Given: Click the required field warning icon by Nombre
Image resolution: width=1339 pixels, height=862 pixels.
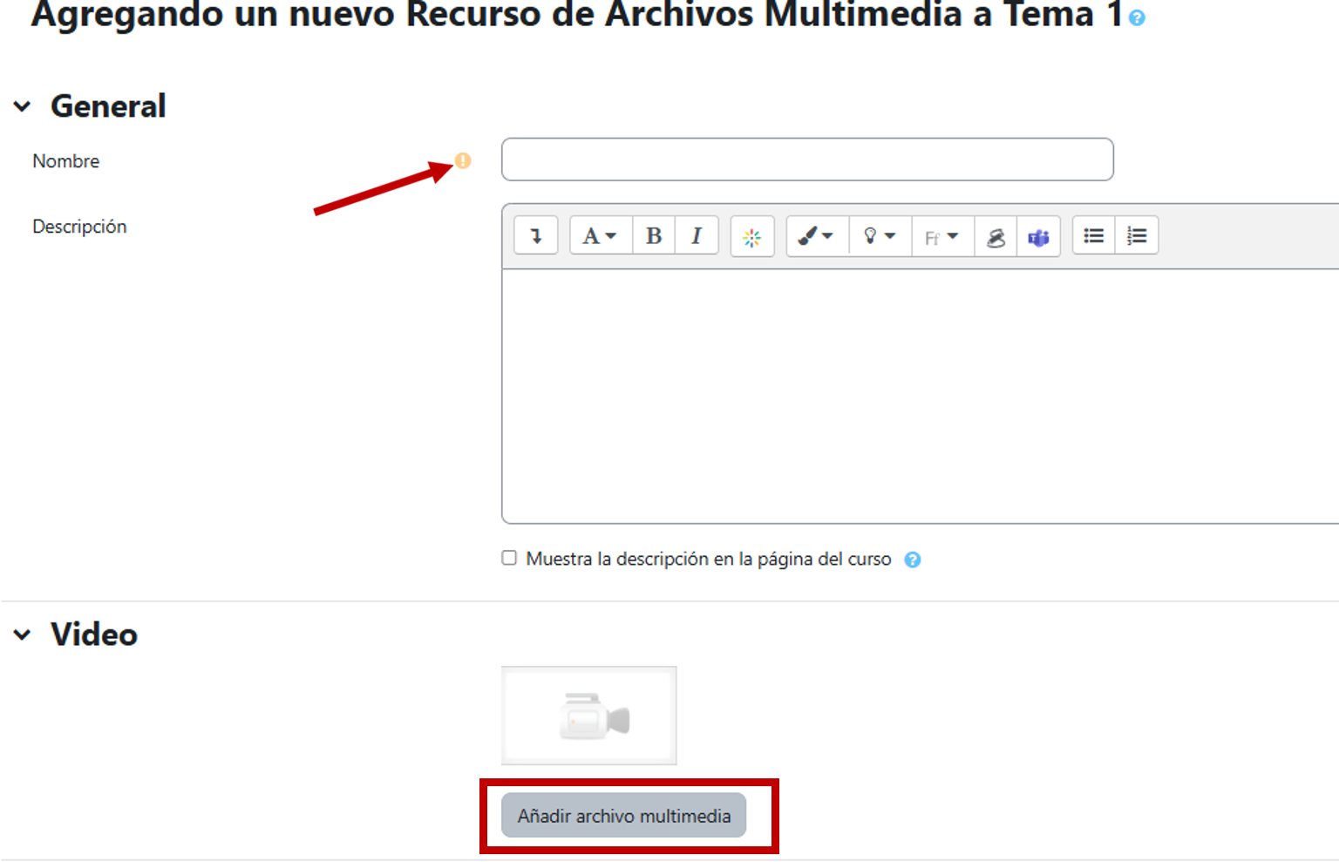Looking at the screenshot, I should click(463, 160).
